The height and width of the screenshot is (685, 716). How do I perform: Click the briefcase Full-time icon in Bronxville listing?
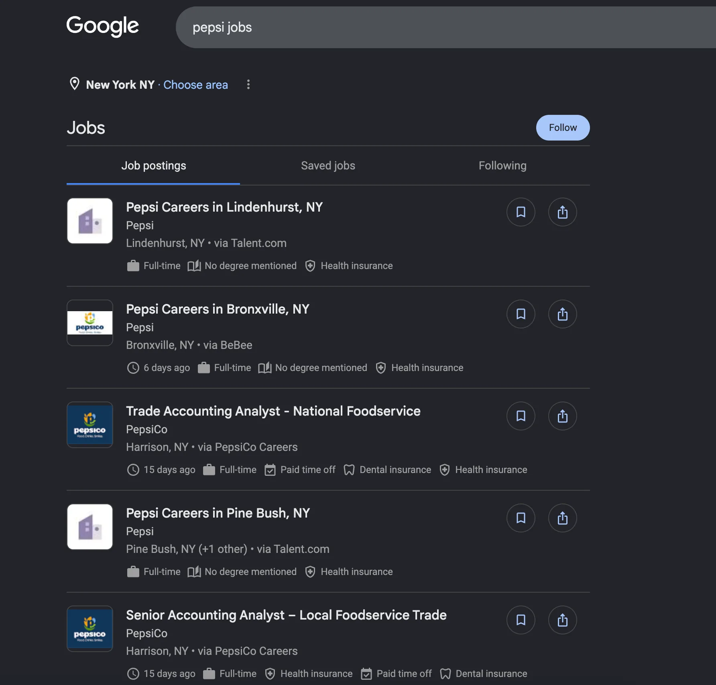204,368
